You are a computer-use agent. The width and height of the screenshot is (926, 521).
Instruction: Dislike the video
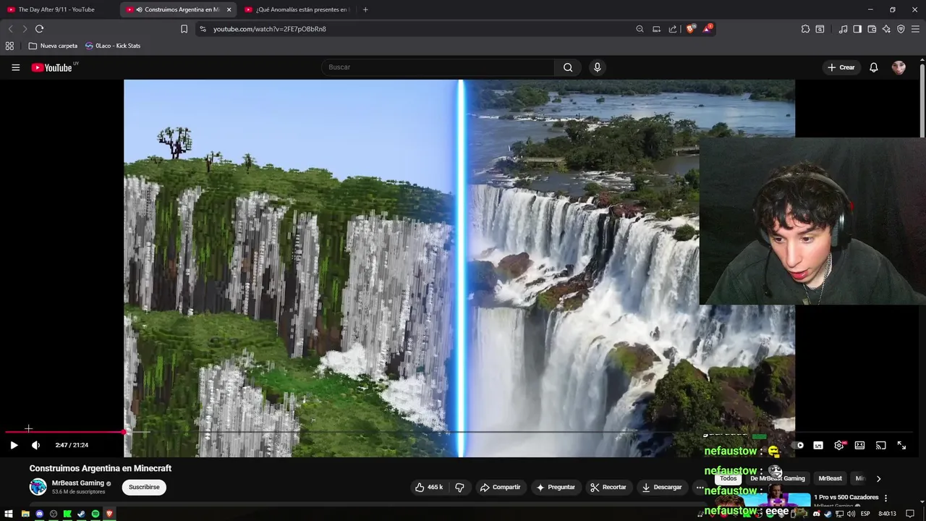click(459, 487)
